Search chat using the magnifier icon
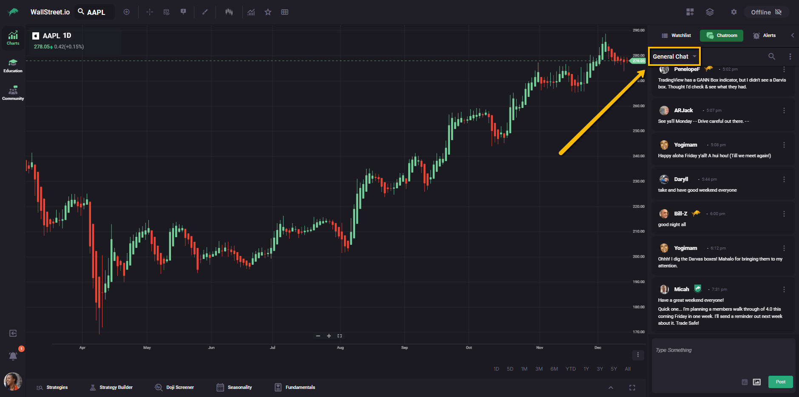Image resolution: width=799 pixels, height=397 pixels. tap(771, 57)
